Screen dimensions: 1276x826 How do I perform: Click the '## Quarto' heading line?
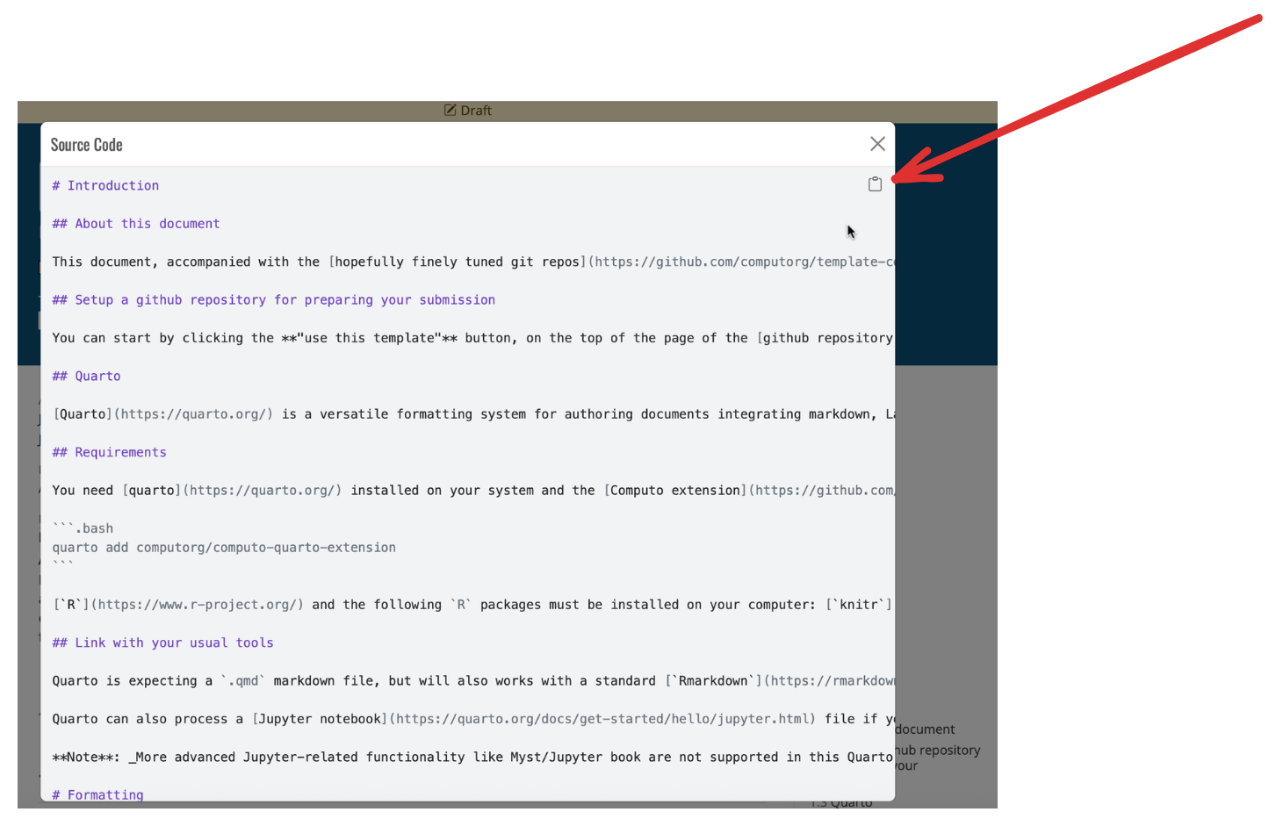(x=86, y=376)
